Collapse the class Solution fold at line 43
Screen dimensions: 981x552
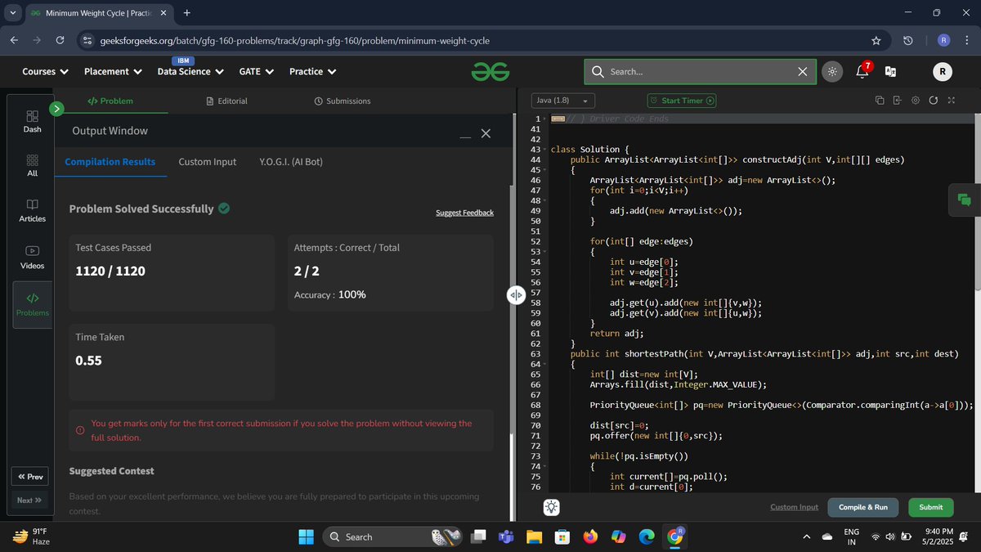[544, 150]
